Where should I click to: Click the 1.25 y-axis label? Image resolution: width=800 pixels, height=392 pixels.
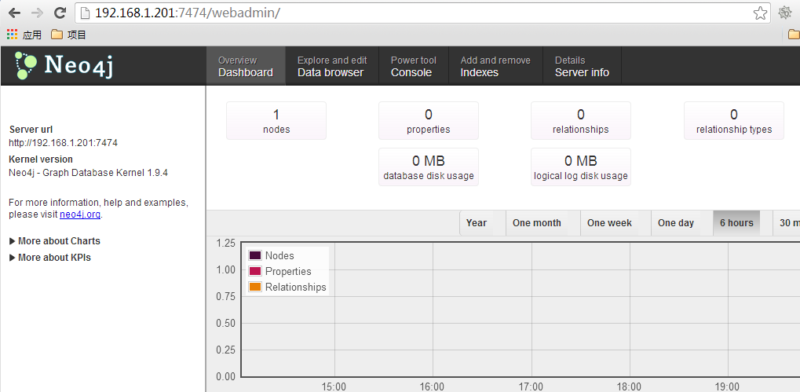(x=225, y=243)
